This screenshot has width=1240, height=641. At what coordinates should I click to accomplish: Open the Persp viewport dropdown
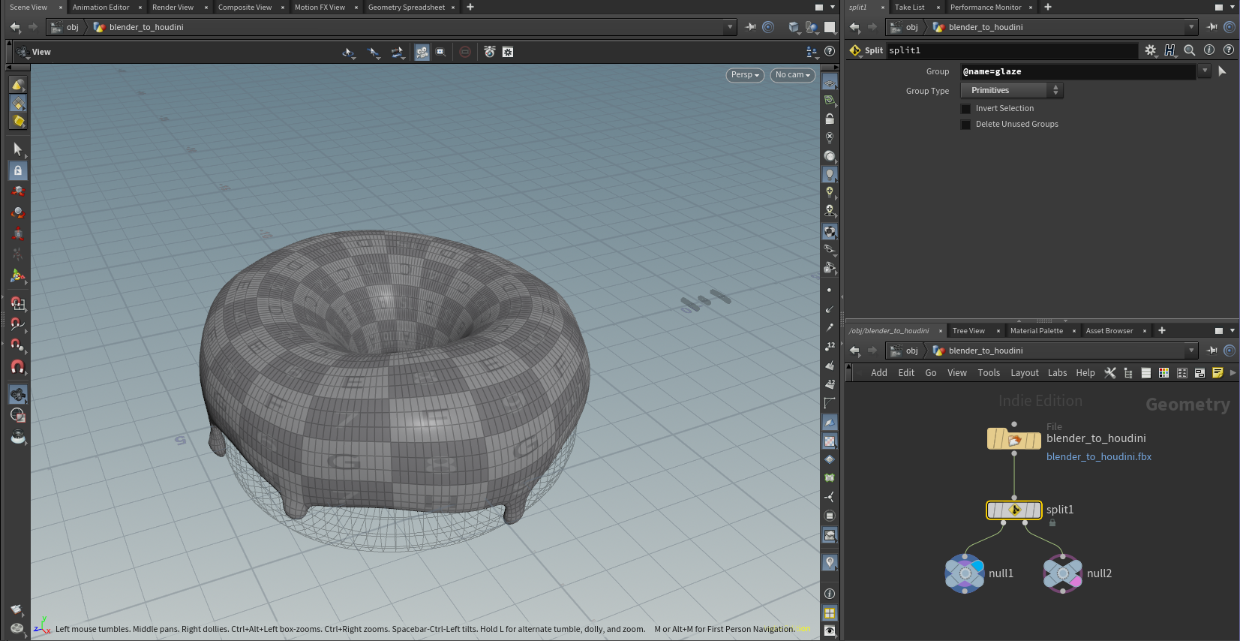(744, 75)
